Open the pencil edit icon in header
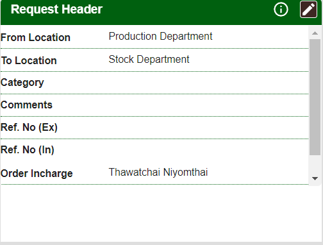 pos(308,10)
